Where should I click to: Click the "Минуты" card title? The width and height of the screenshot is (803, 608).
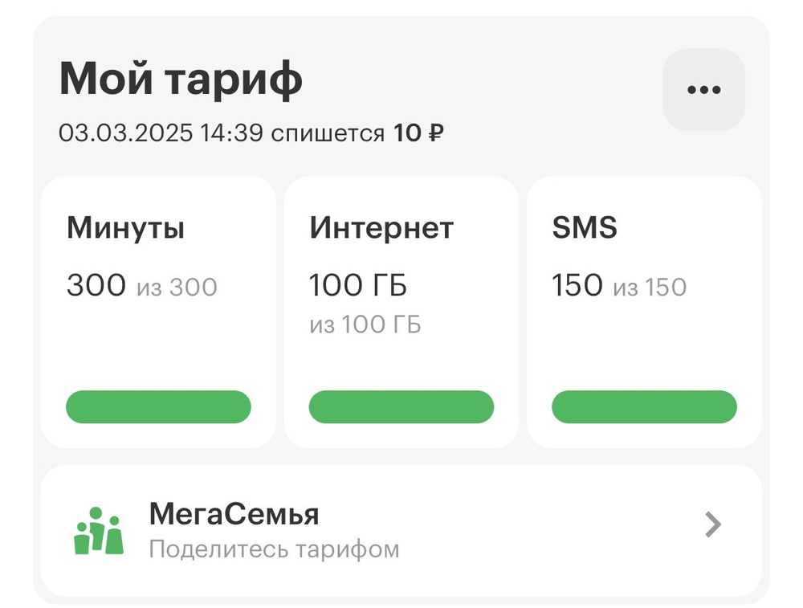[x=125, y=229]
